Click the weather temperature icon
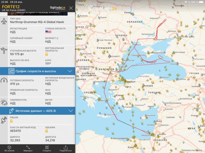Image resolution: width=205 pixels, height=153 pixels. [x=4, y=102]
